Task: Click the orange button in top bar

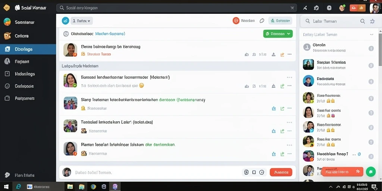Action: 358,8
